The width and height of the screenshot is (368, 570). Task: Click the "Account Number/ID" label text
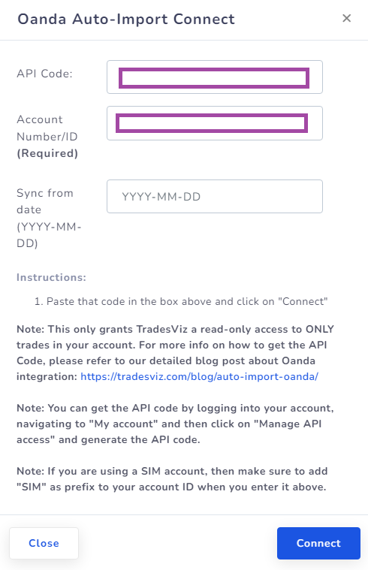click(47, 128)
